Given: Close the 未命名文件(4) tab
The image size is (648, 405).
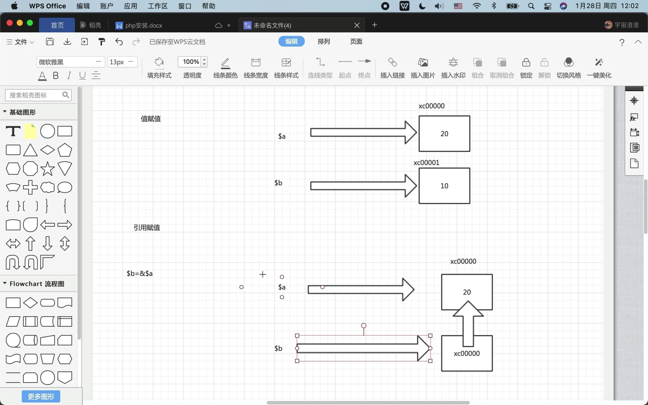Looking at the screenshot, I should point(357,25).
